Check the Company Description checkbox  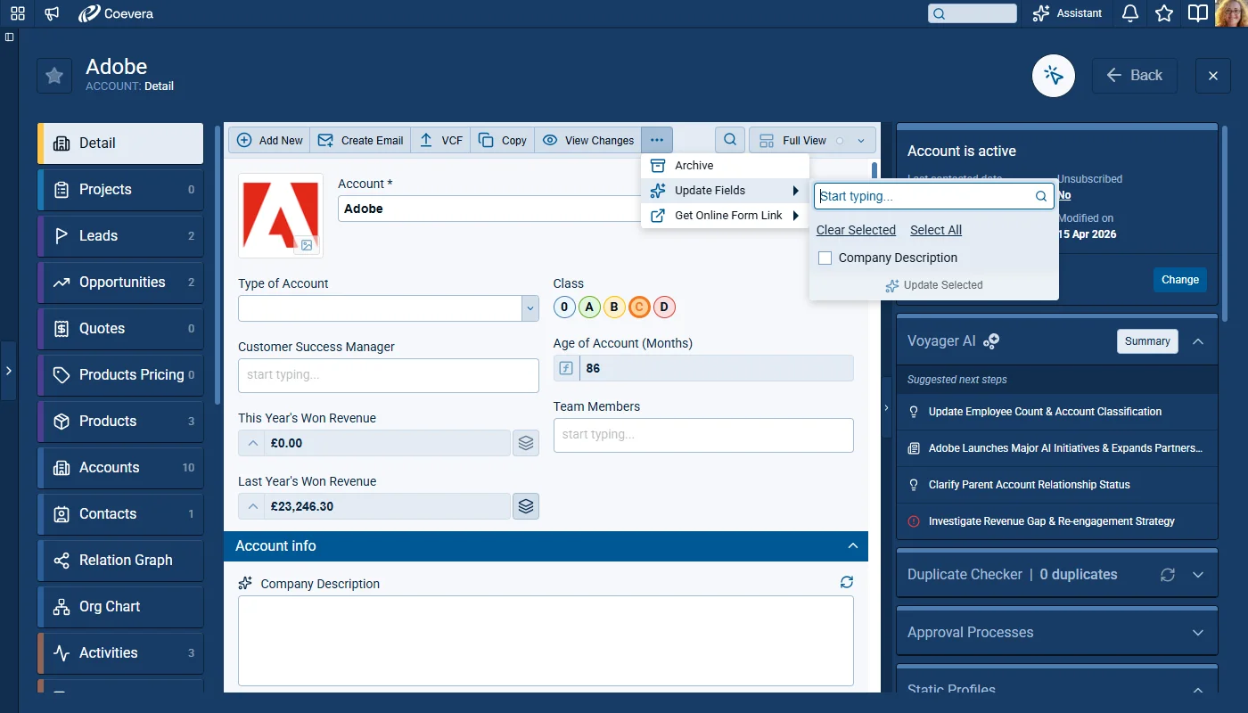(x=825, y=258)
